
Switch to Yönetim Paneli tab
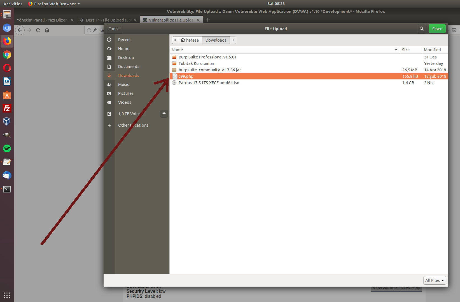[x=42, y=20]
